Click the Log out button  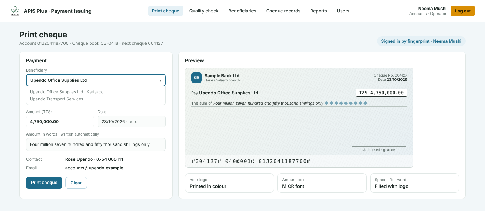pyautogui.click(x=463, y=11)
